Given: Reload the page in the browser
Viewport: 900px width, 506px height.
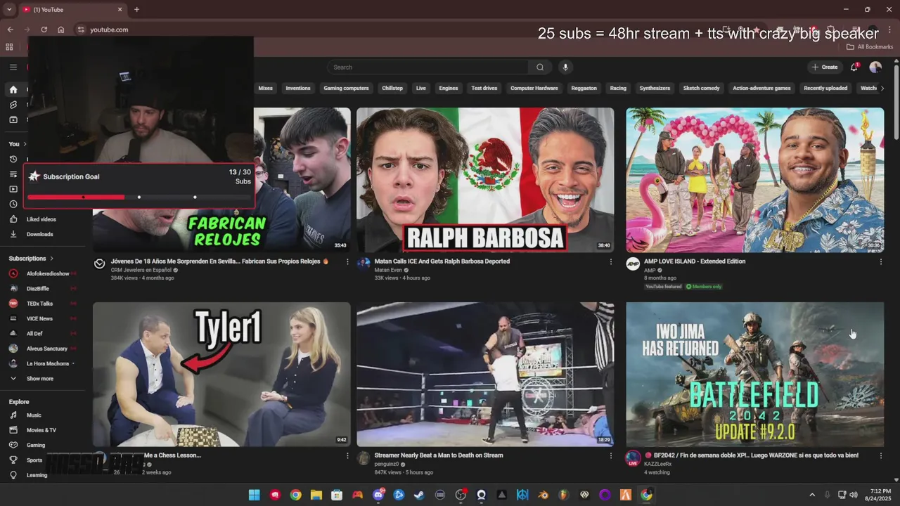Looking at the screenshot, I should point(44,30).
